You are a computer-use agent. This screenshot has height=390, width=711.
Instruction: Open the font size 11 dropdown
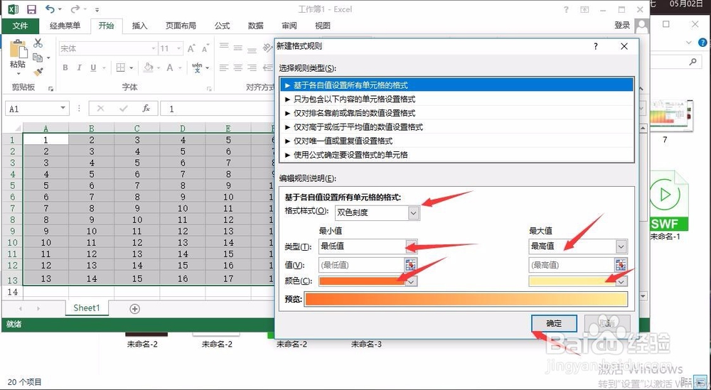point(179,48)
